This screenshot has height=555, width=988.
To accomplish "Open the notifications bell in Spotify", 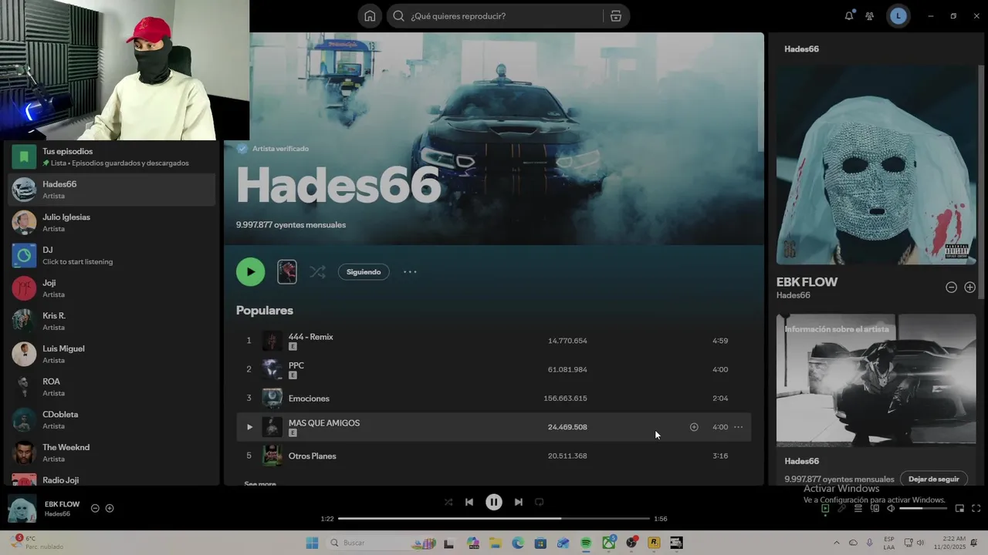I will (849, 16).
